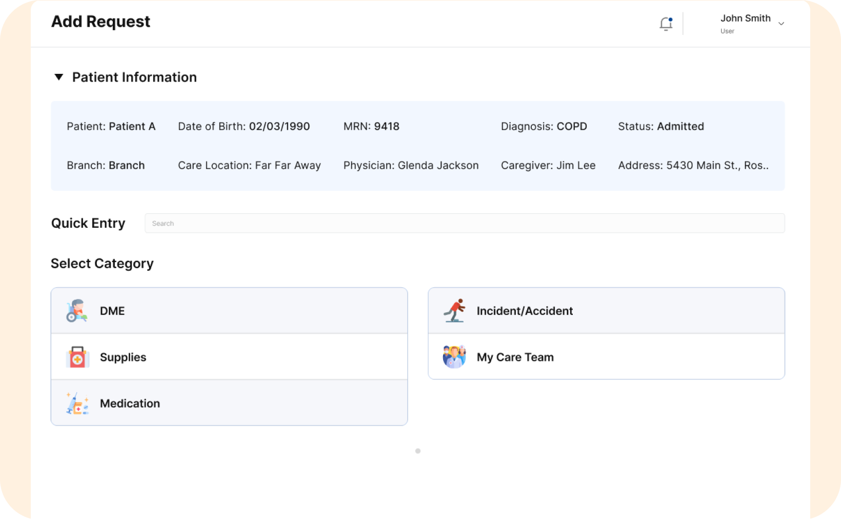Pick the Medication category label
841x520 pixels.
pos(130,404)
